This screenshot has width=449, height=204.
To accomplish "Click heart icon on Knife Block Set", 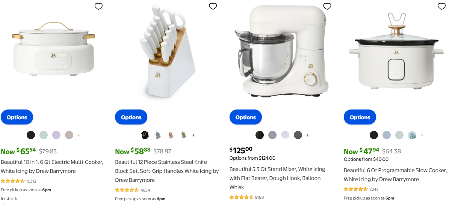I will [213, 6].
